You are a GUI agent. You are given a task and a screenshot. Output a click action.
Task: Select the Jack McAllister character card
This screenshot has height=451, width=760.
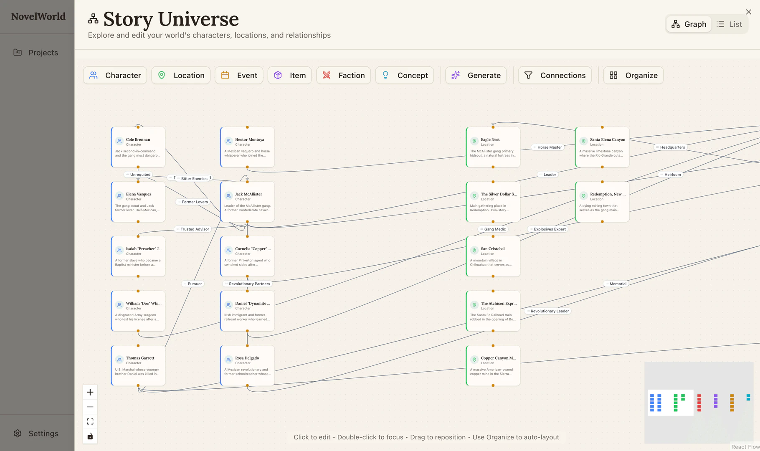pyautogui.click(x=247, y=202)
